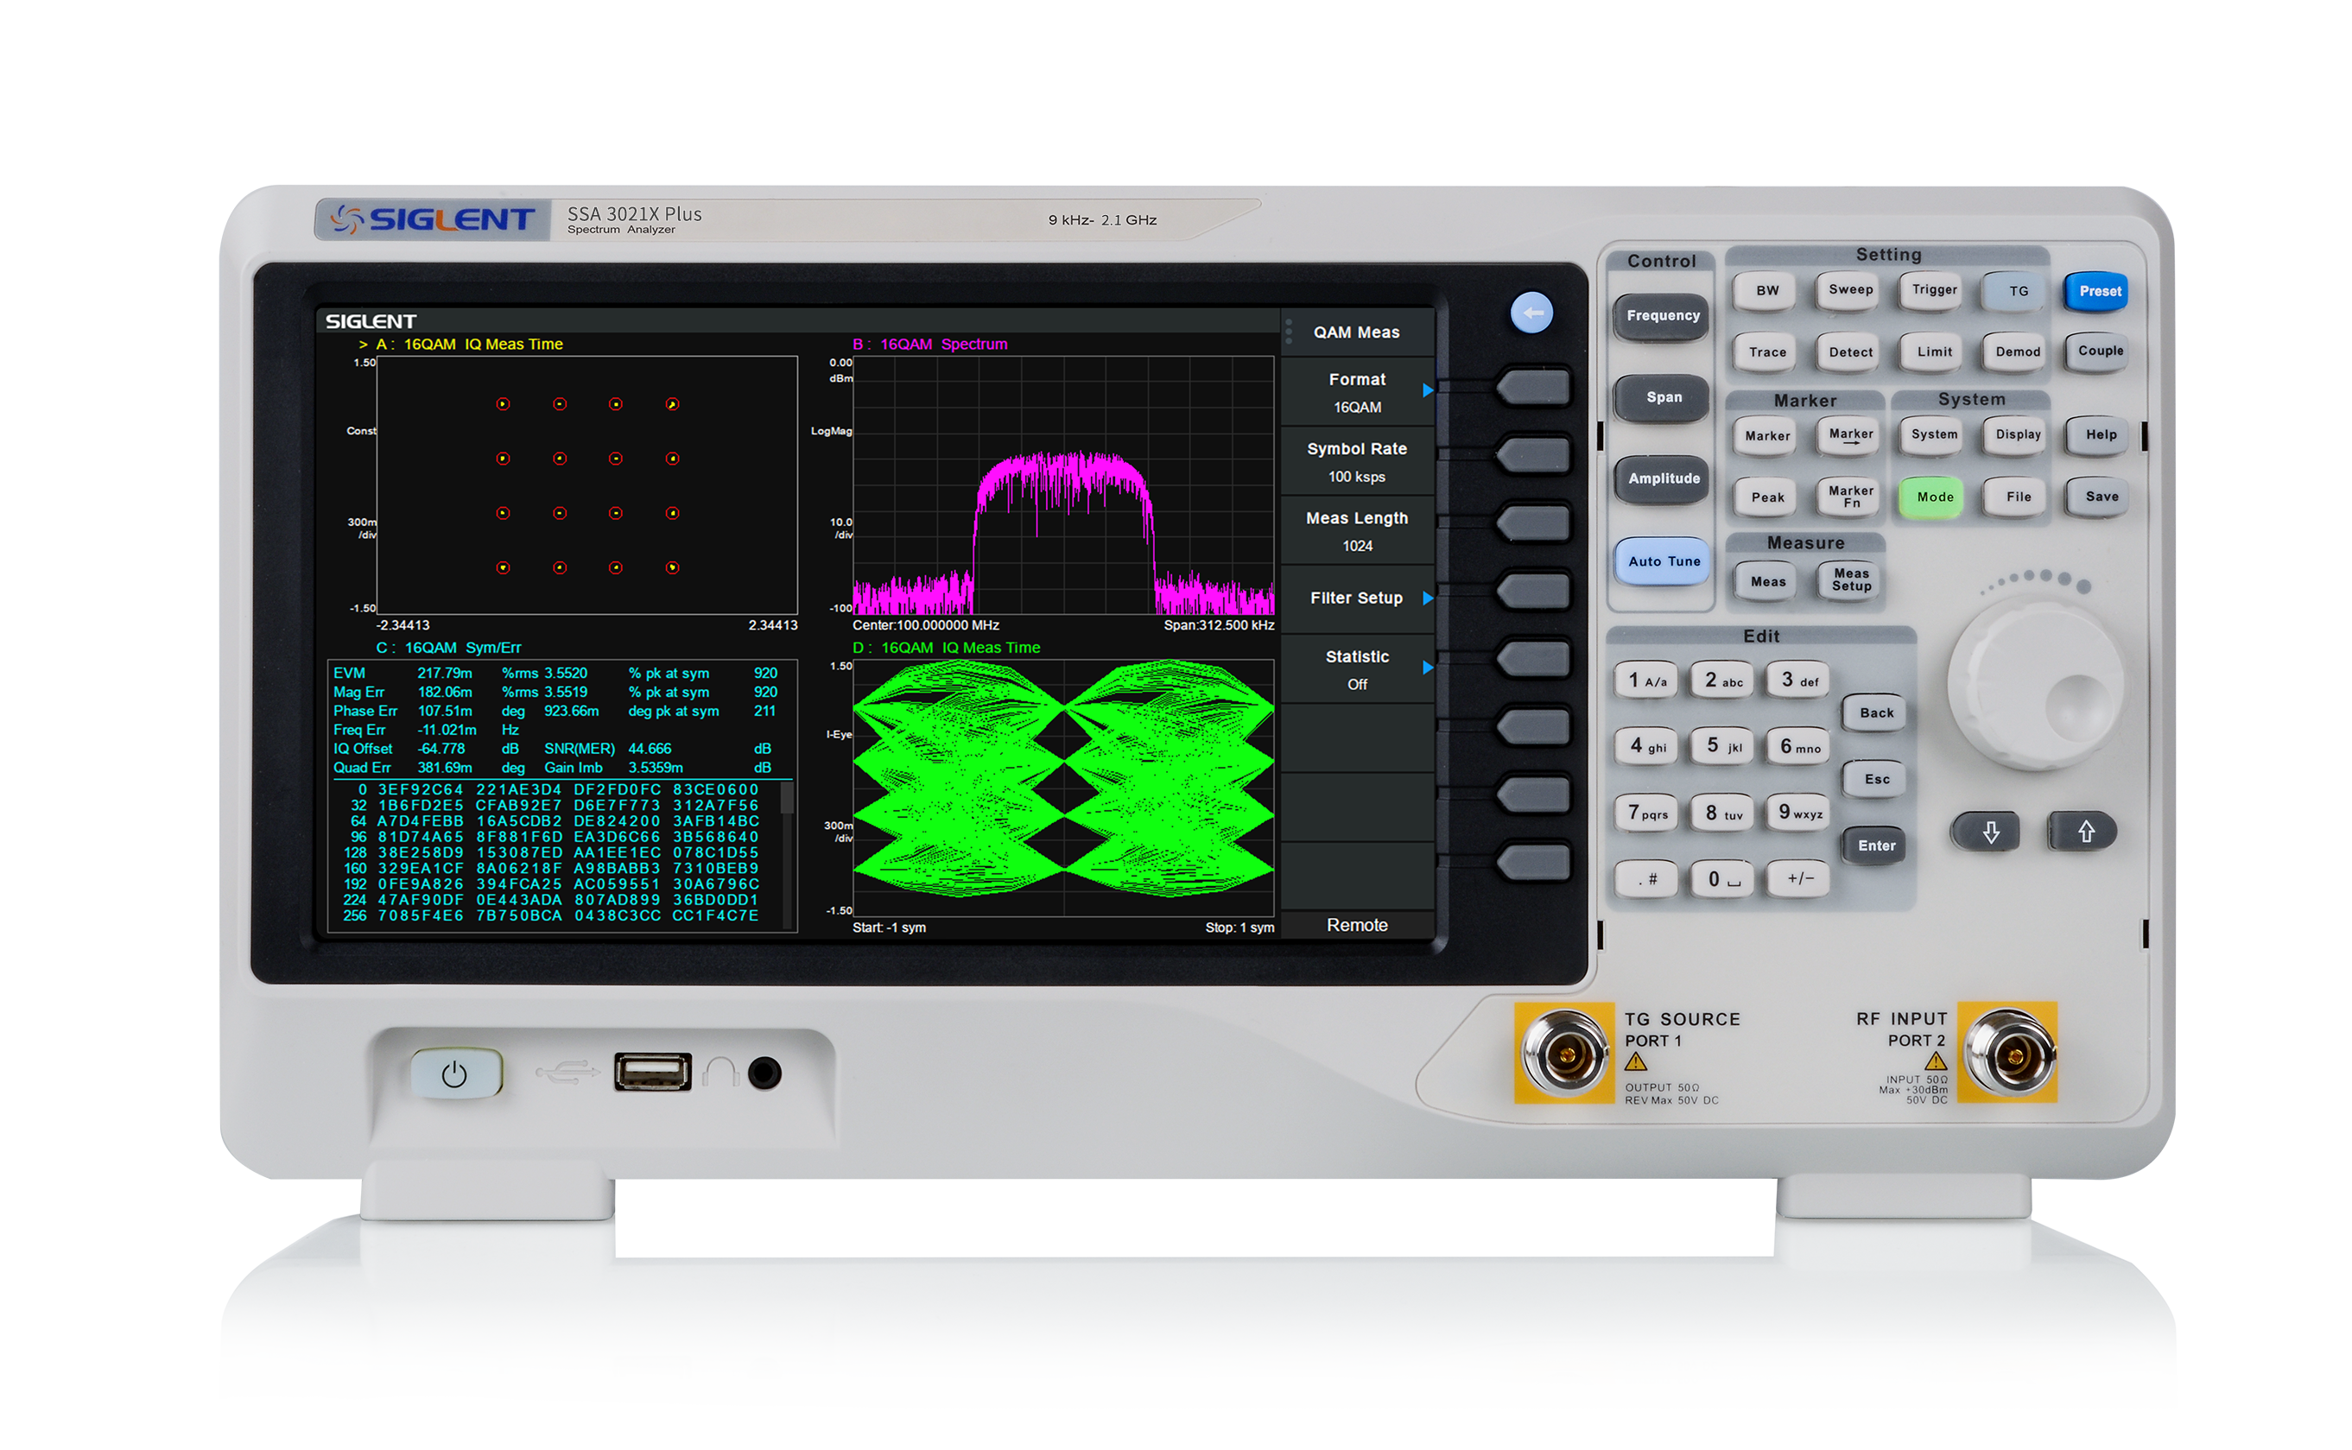Viewport: 2352px width, 1450px height.
Task: Open the Filter Setup submenu
Action: (x=1355, y=598)
